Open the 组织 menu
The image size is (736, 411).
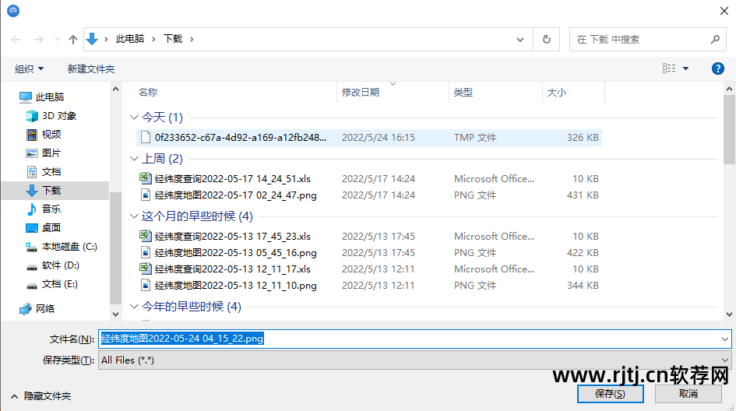pos(30,68)
